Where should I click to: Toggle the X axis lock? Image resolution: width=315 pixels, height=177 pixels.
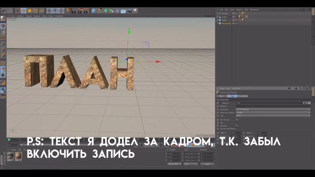tap(49, 10)
